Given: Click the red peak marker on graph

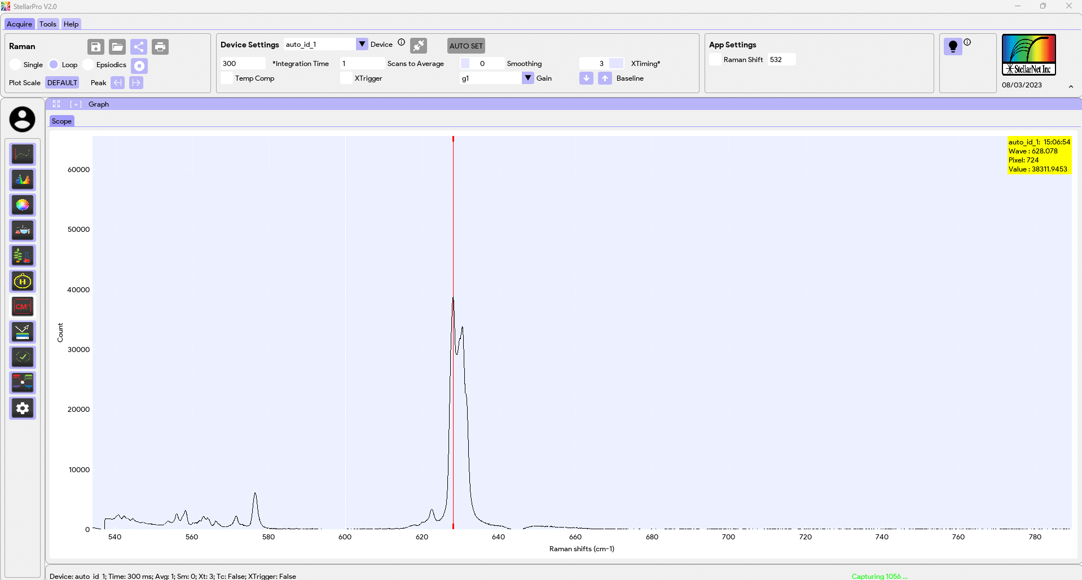Looking at the screenshot, I should point(453,139).
